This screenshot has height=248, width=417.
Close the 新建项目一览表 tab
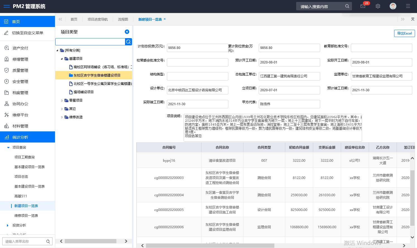165,19
